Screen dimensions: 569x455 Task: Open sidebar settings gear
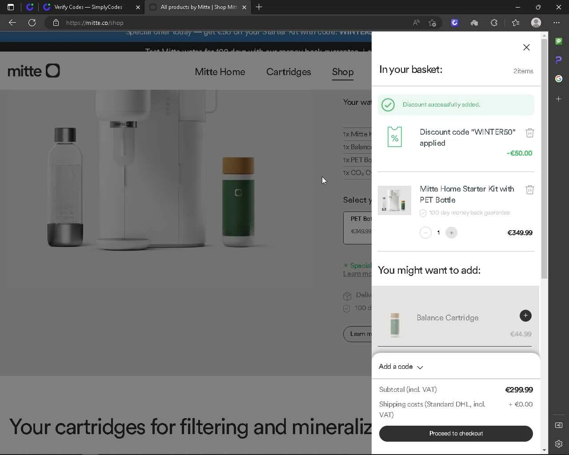pyautogui.click(x=559, y=443)
